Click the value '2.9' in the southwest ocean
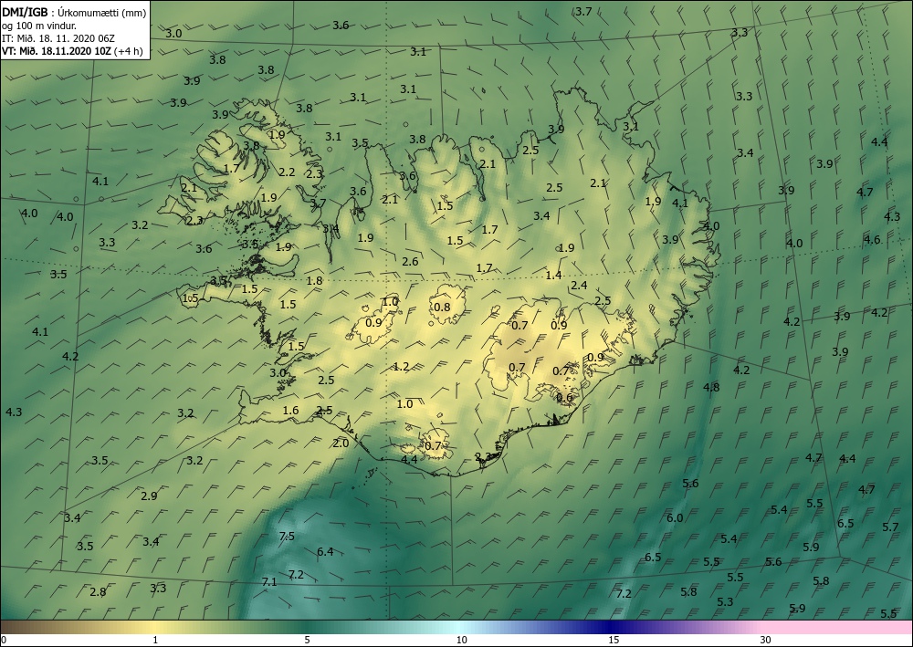The height and width of the screenshot is (647, 913). [149, 496]
